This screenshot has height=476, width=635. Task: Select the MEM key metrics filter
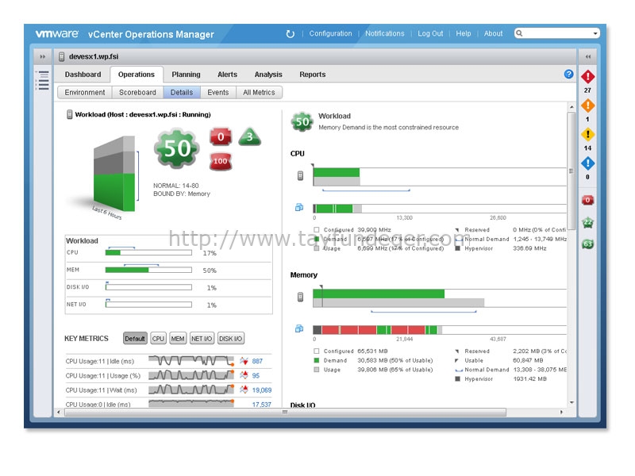tap(178, 339)
